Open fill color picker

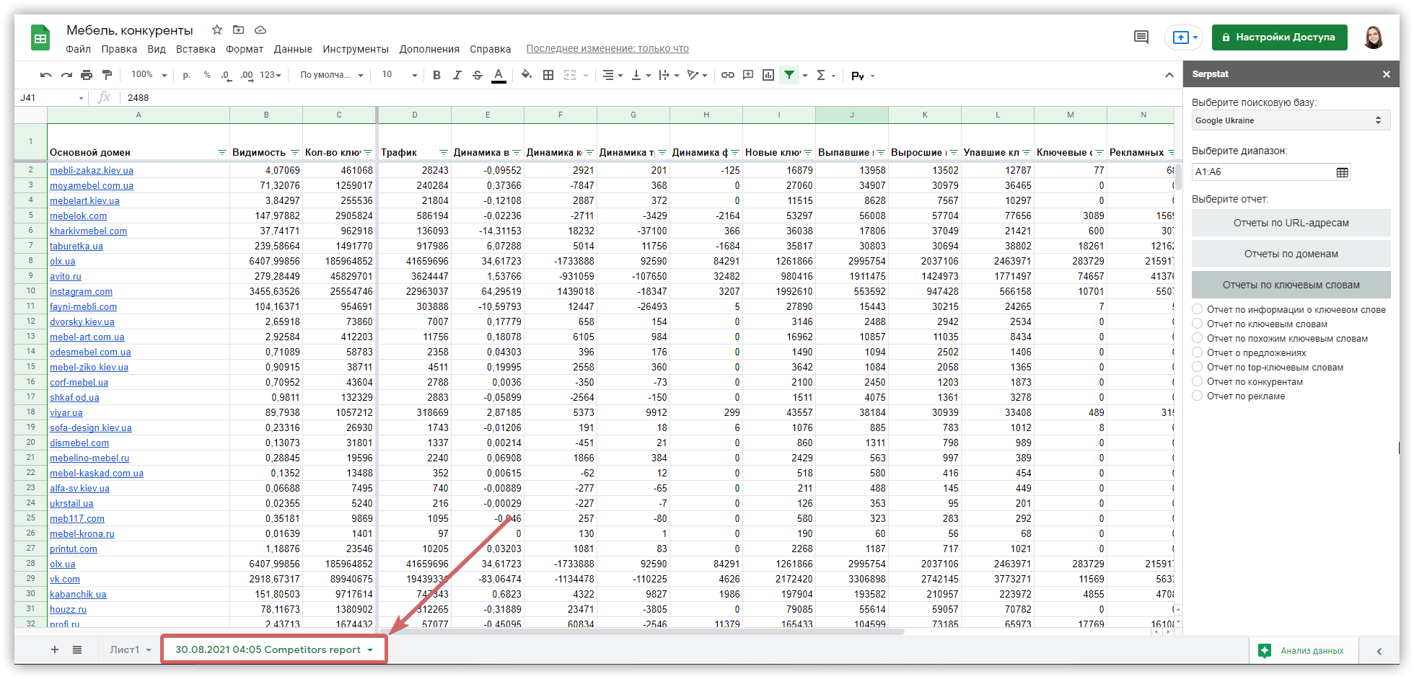[527, 75]
